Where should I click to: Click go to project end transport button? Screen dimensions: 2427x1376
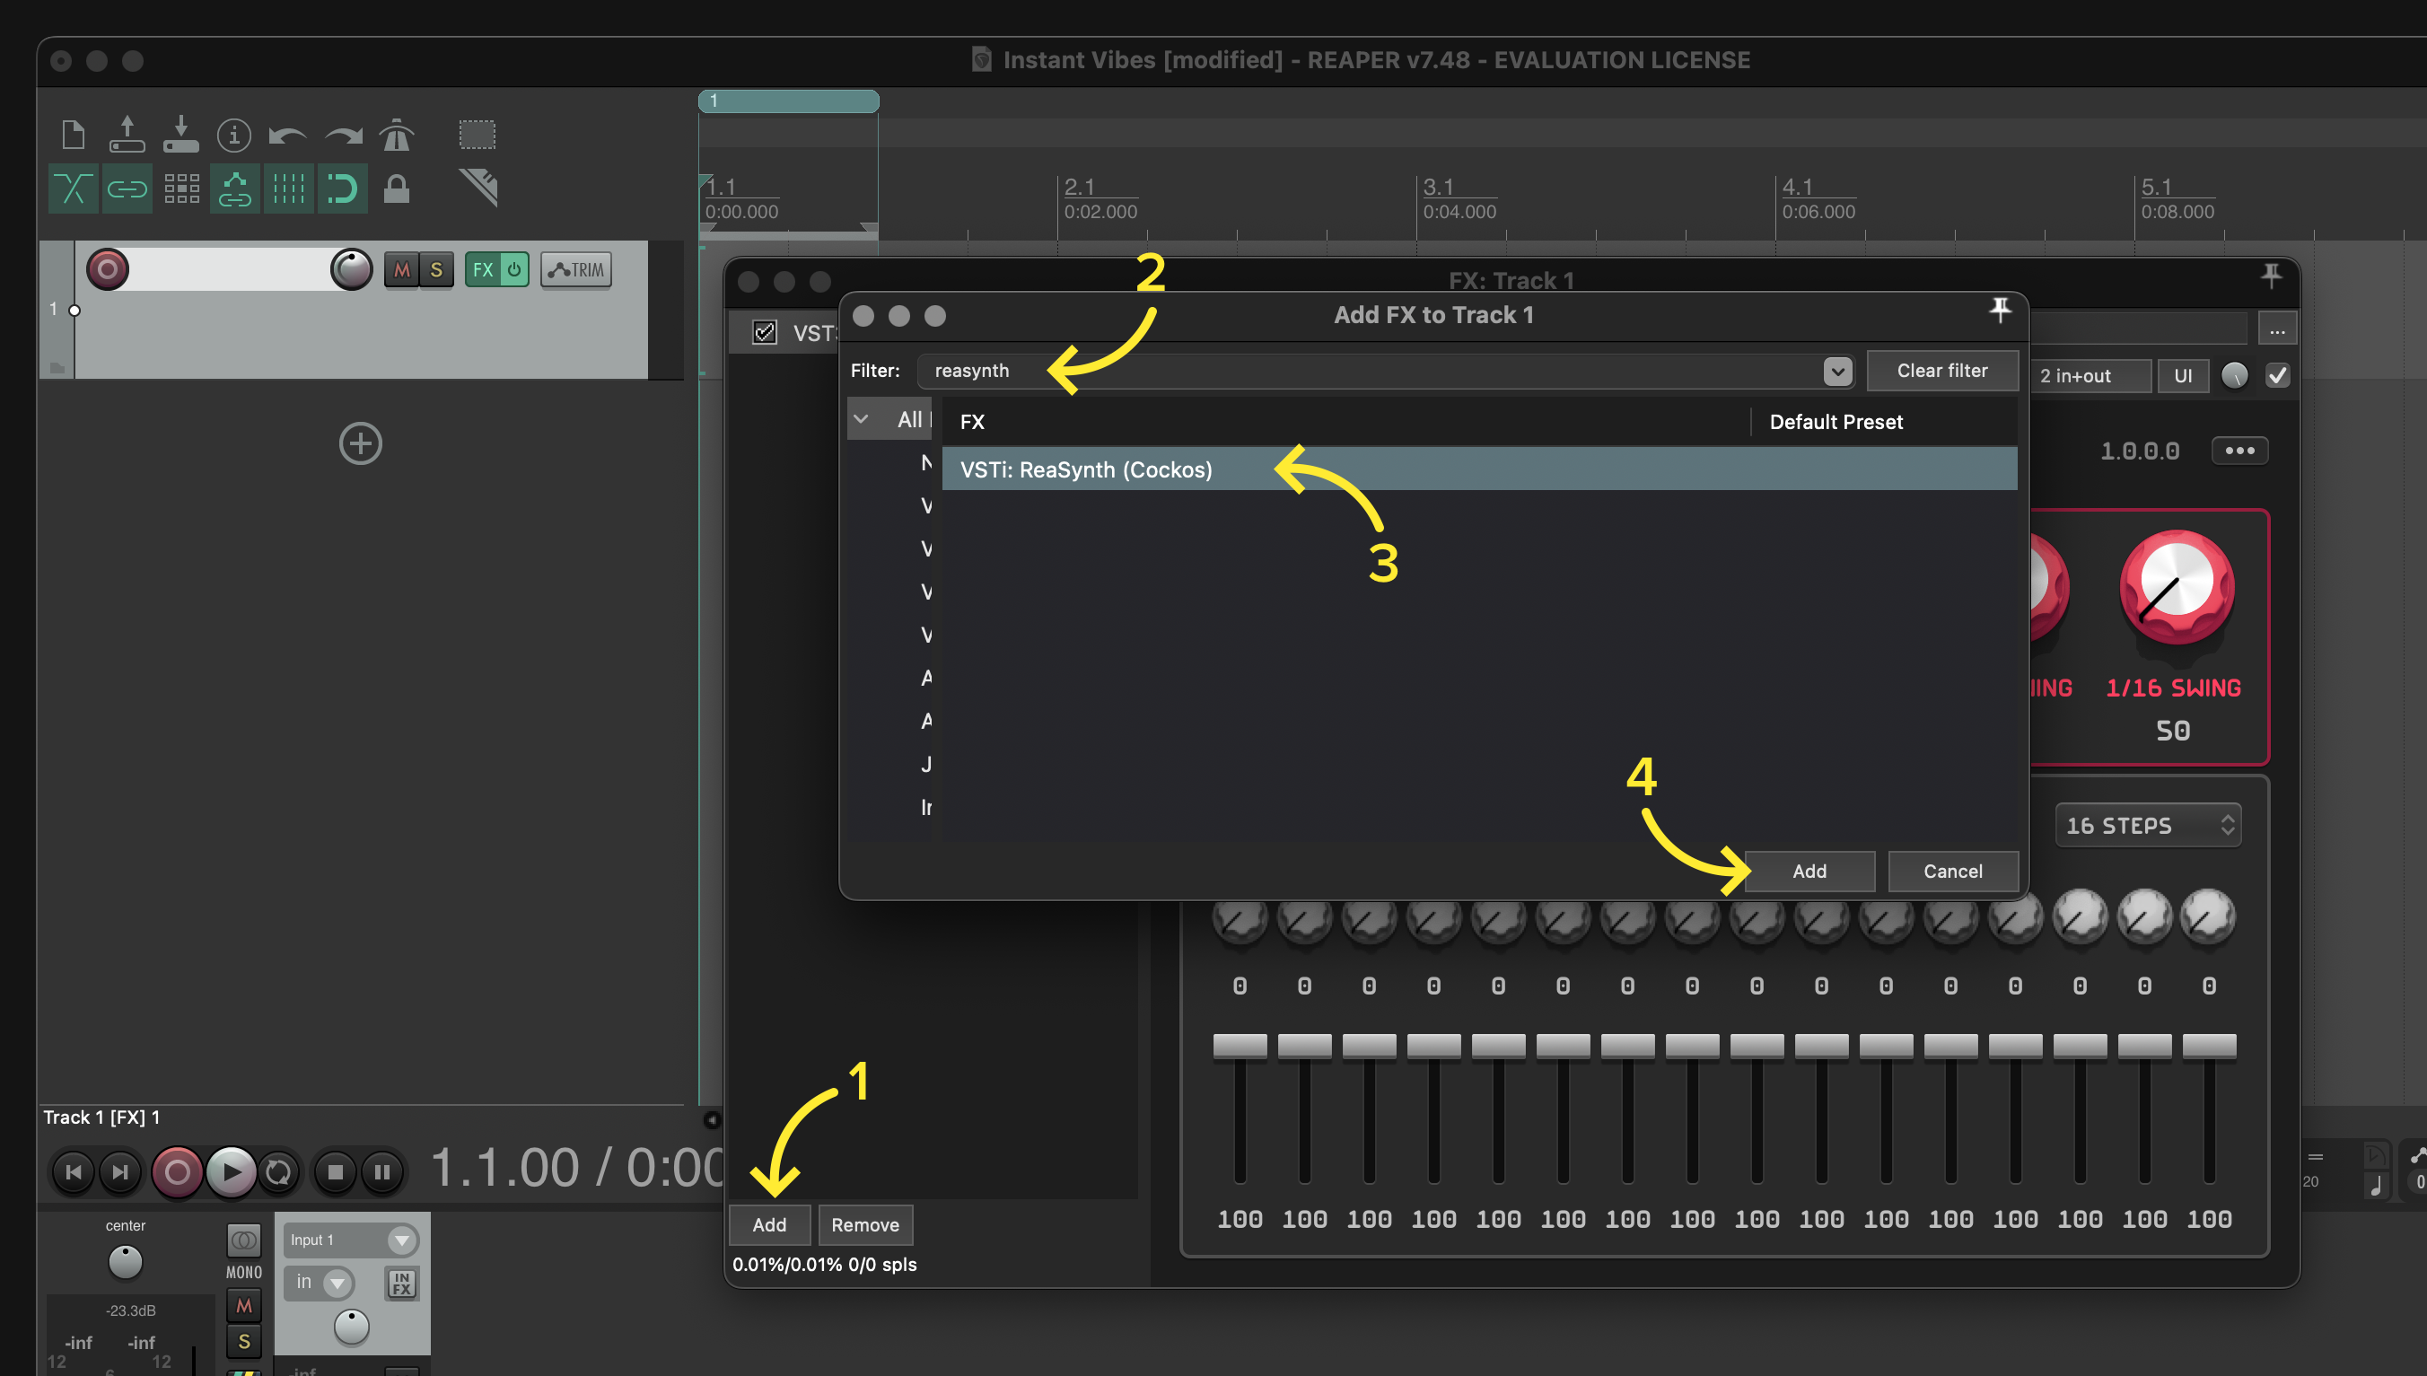(120, 1172)
